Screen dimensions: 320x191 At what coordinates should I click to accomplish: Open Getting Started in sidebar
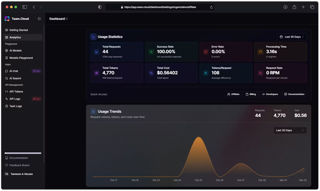18,30
